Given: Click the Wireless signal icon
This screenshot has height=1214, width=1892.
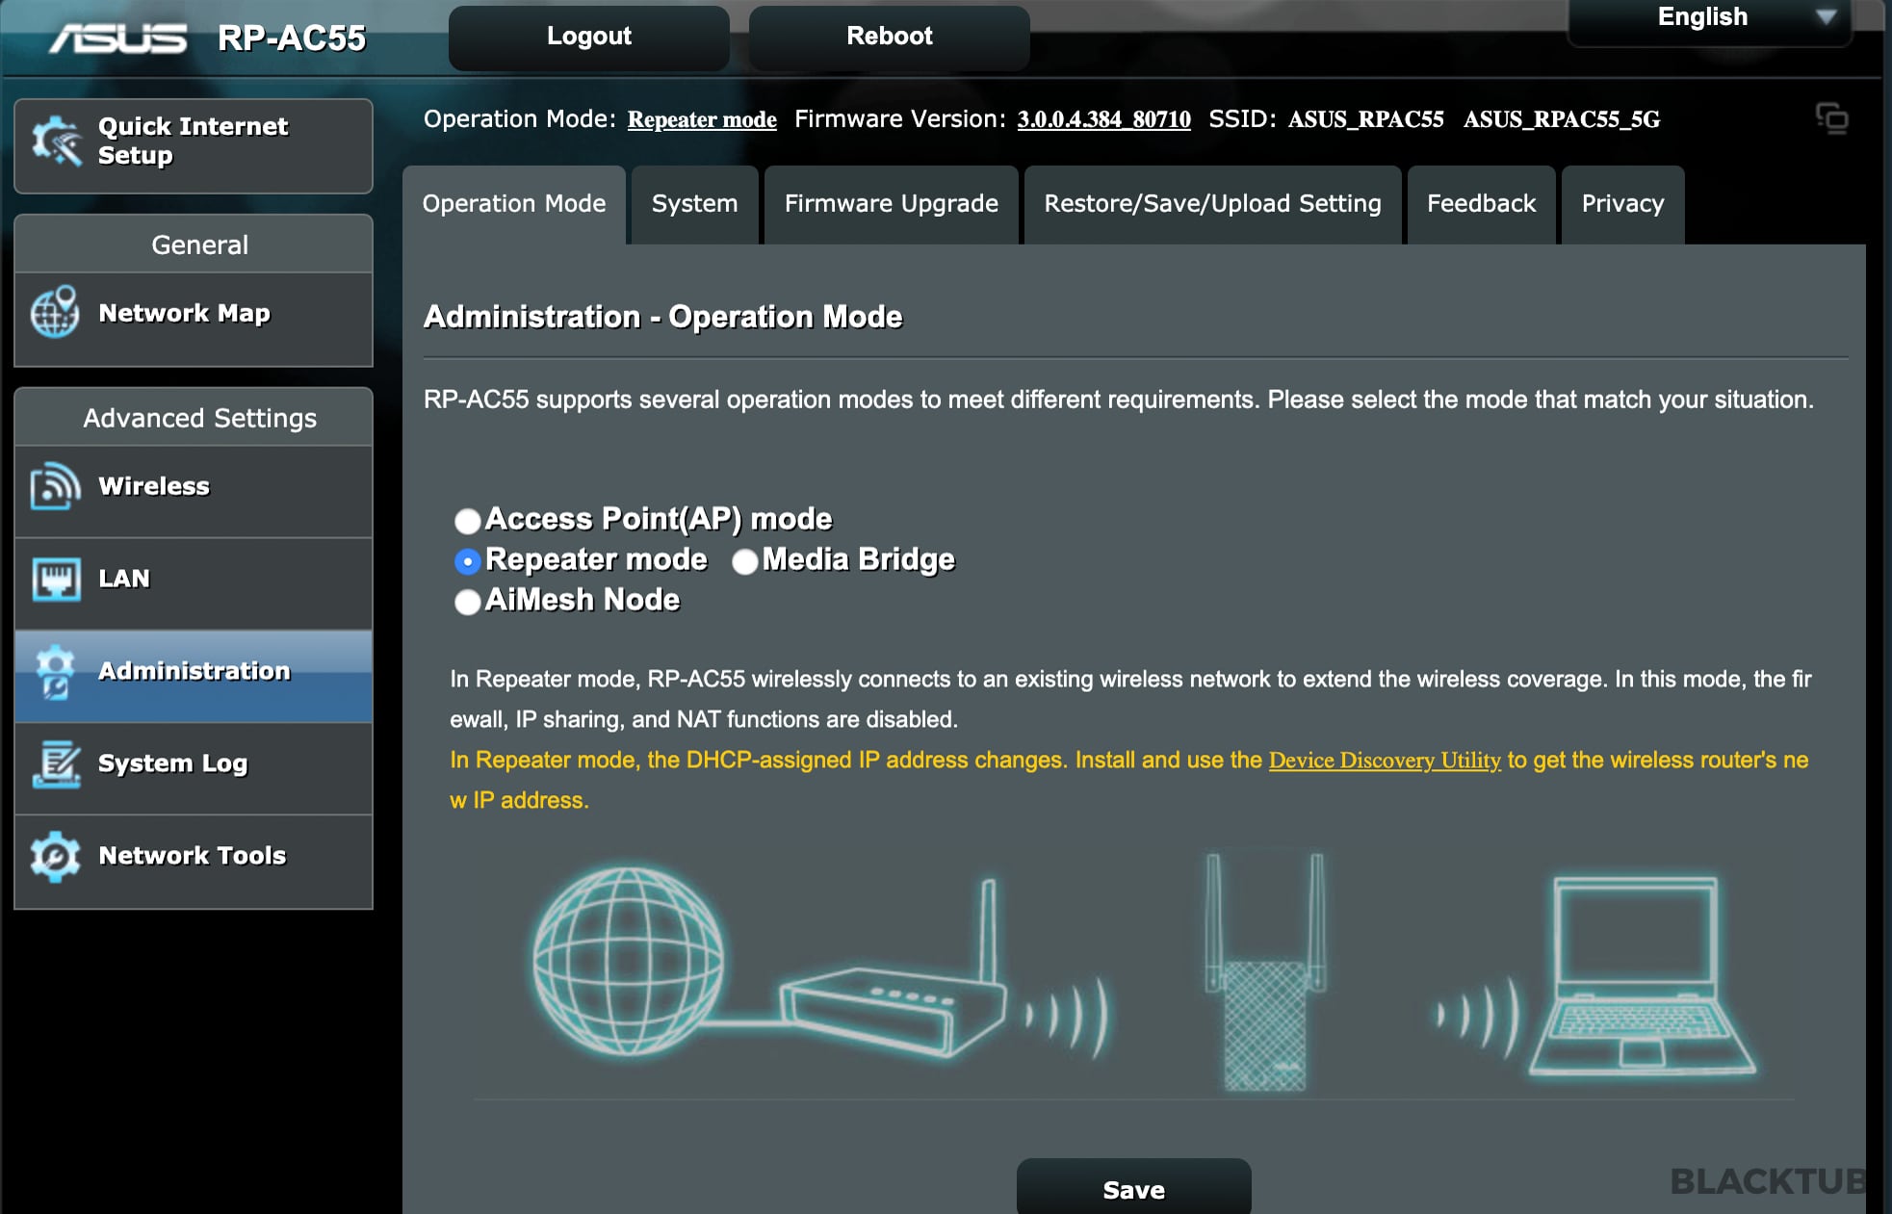Looking at the screenshot, I should pyautogui.click(x=55, y=486).
